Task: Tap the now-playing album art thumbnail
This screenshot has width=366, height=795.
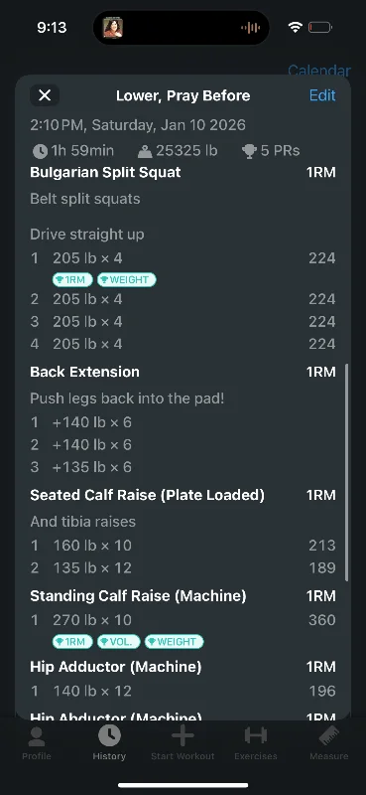Action: pyautogui.click(x=113, y=28)
